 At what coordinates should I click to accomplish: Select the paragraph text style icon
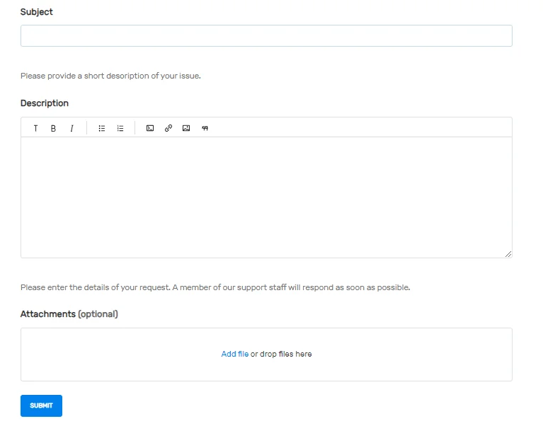tap(35, 128)
